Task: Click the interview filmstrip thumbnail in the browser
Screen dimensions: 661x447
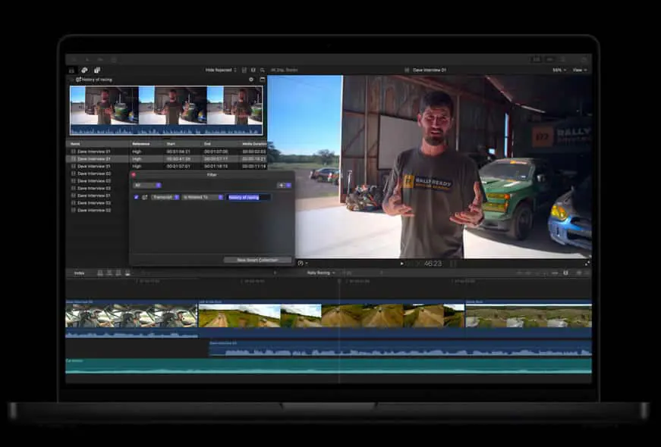Action: tap(166, 111)
